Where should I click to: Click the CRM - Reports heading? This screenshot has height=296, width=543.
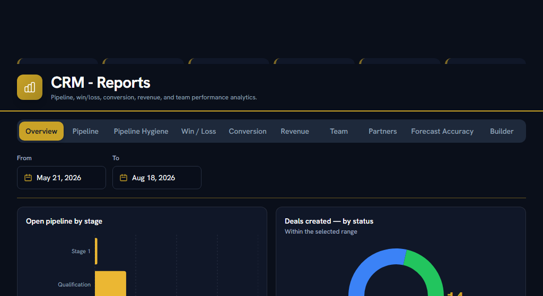100,83
